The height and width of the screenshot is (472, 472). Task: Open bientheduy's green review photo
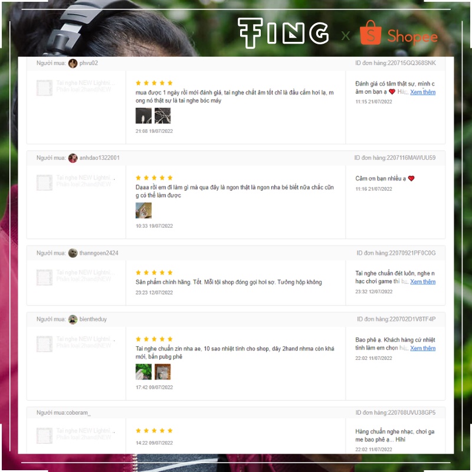(143, 372)
